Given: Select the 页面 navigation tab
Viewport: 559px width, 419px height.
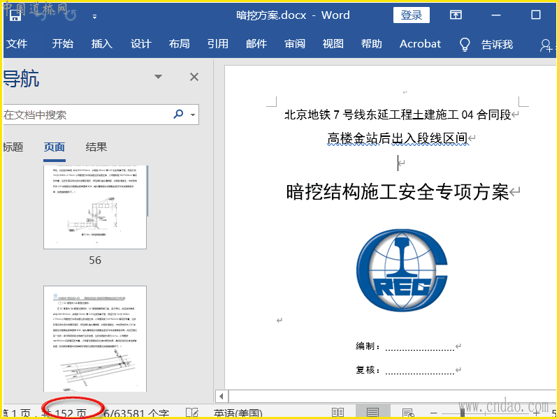Looking at the screenshot, I should 55,147.
